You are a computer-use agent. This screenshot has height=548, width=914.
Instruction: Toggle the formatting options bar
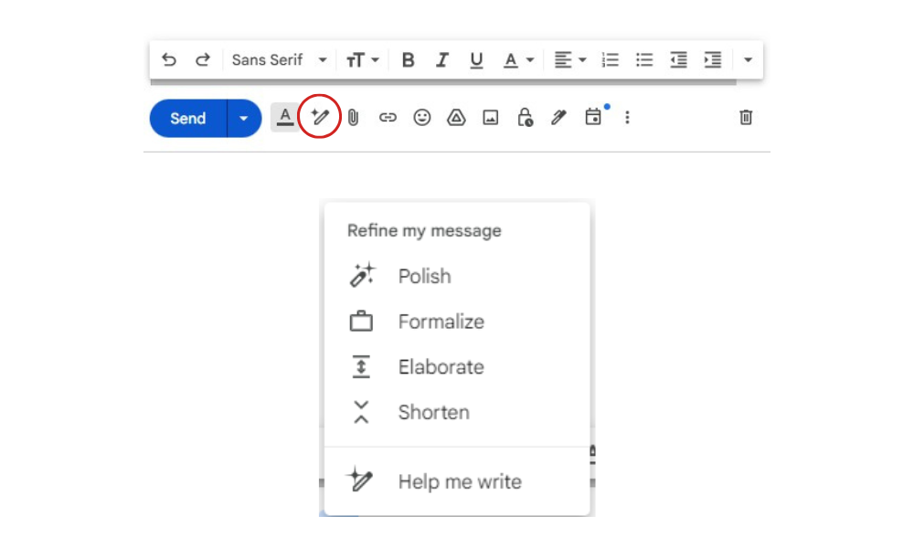[284, 118]
